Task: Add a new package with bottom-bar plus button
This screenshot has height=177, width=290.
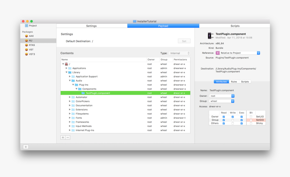Action: point(26,147)
